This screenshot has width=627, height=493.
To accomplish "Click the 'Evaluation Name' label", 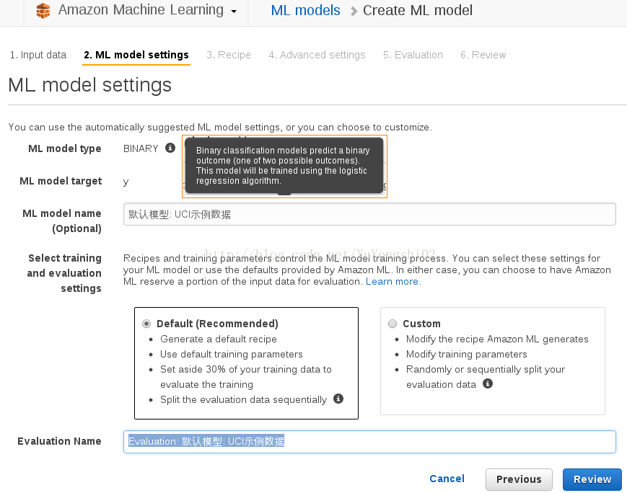I will [x=59, y=441].
